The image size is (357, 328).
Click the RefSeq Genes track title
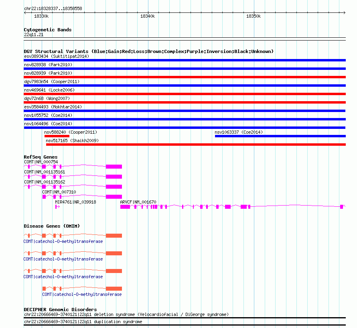[x=41, y=157]
